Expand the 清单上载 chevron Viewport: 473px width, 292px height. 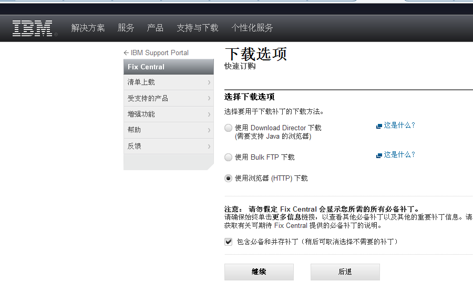[x=209, y=82]
